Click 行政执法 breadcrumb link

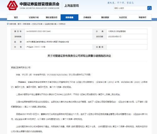[62, 24]
